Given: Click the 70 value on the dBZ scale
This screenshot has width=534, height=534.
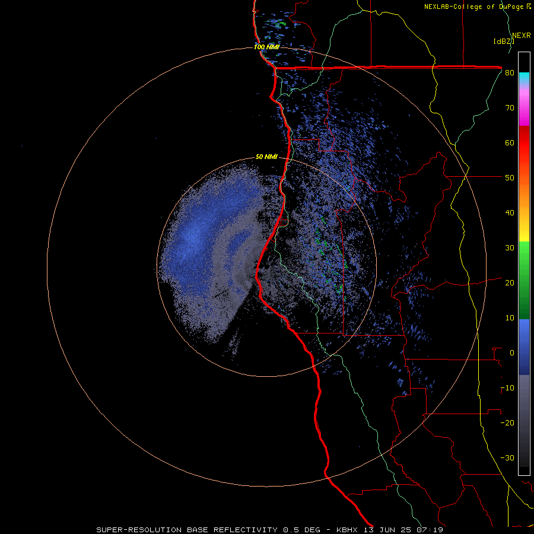Looking at the screenshot, I should (x=510, y=108).
